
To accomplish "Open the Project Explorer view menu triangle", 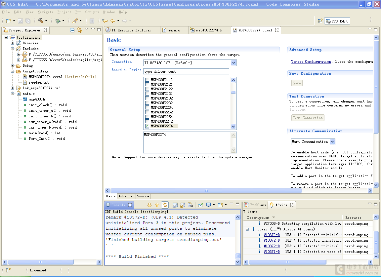I will coord(87,29).
